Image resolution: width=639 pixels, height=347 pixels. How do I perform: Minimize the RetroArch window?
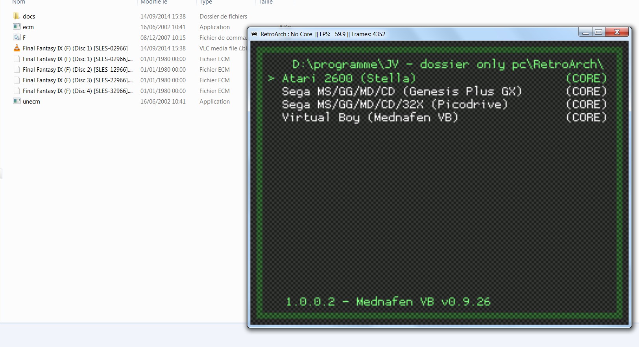click(585, 32)
